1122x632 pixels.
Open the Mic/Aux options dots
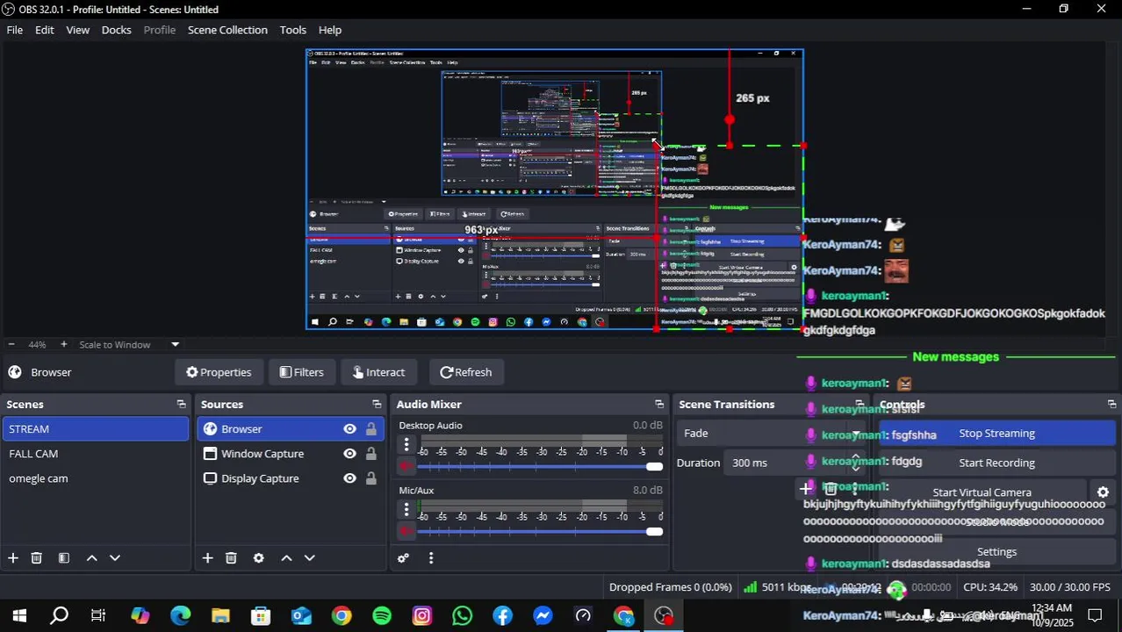pos(406,509)
